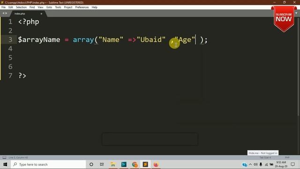Go to previous tab with left arrow
Screen dimensions: 300x169
[3, 13]
